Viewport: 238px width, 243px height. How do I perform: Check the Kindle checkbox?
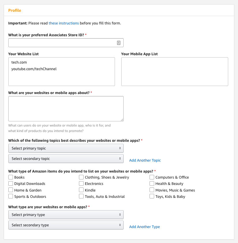pyautogui.click(x=81, y=190)
